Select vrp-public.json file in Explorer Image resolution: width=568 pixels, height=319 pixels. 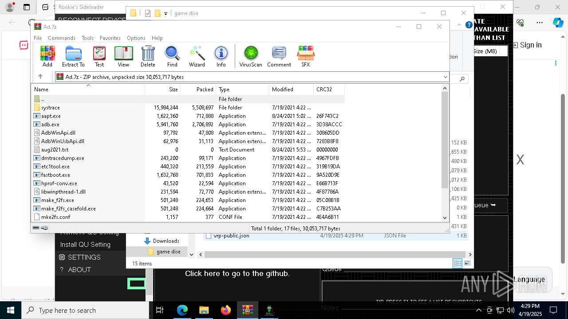coord(231,236)
